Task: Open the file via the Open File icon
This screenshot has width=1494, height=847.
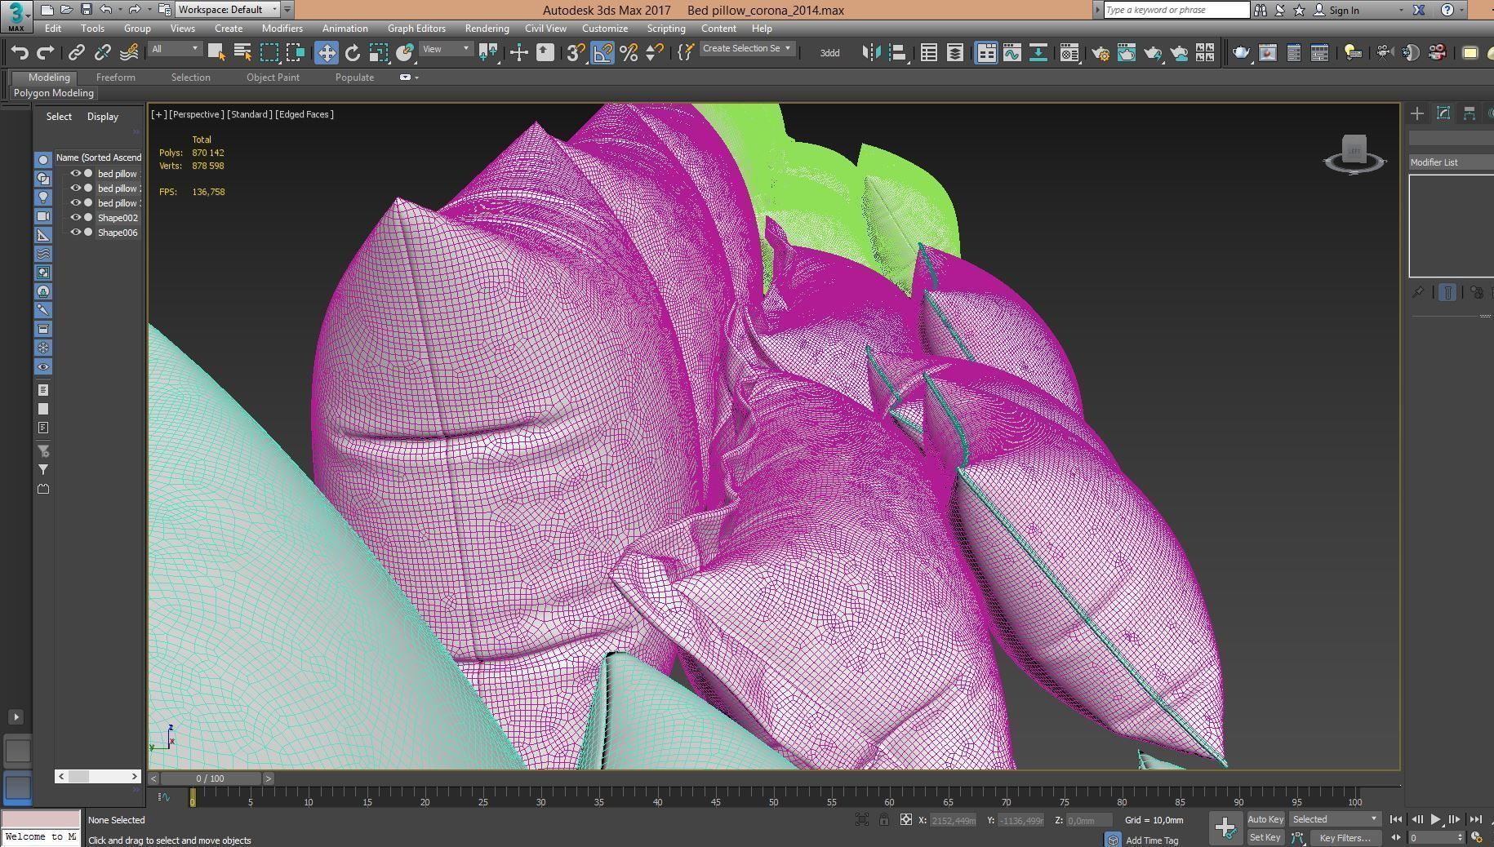Action: (67, 10)
